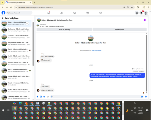The height and width of the screenshot is (120, 151).
Task: Open the Gaming icon in top navigation
Action: (101, 13)
